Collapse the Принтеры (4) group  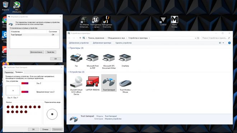(x=68, y=48)
